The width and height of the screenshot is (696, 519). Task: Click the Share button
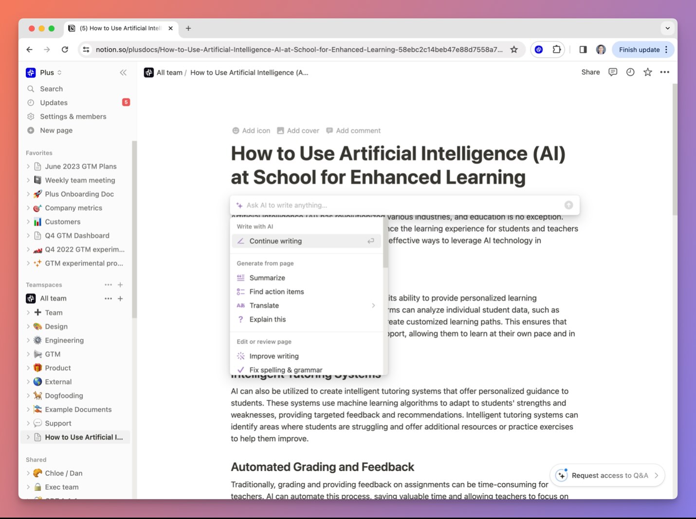click(590, 72)
